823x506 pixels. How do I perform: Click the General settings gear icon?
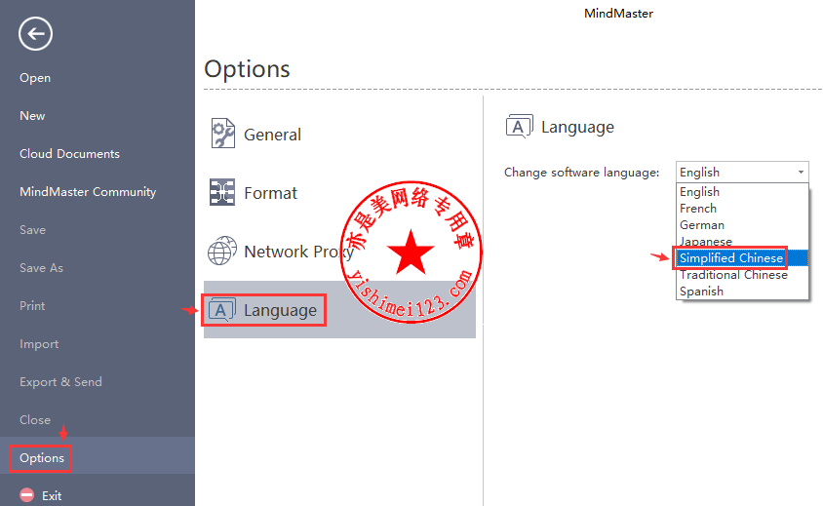click(222, 134)
